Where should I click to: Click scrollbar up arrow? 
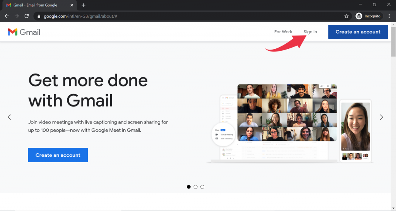(393, 24)
